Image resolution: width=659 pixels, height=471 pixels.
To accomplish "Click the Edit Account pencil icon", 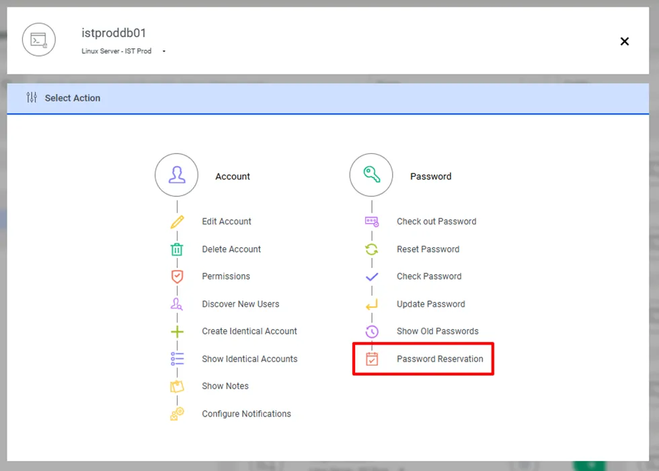I will (177, 222).
